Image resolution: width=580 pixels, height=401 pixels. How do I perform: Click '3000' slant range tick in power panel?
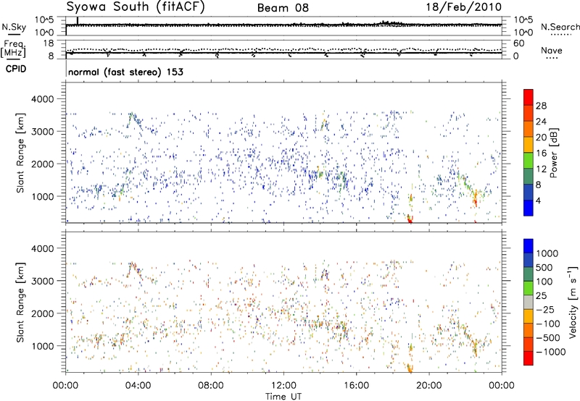tap(42, 132)
